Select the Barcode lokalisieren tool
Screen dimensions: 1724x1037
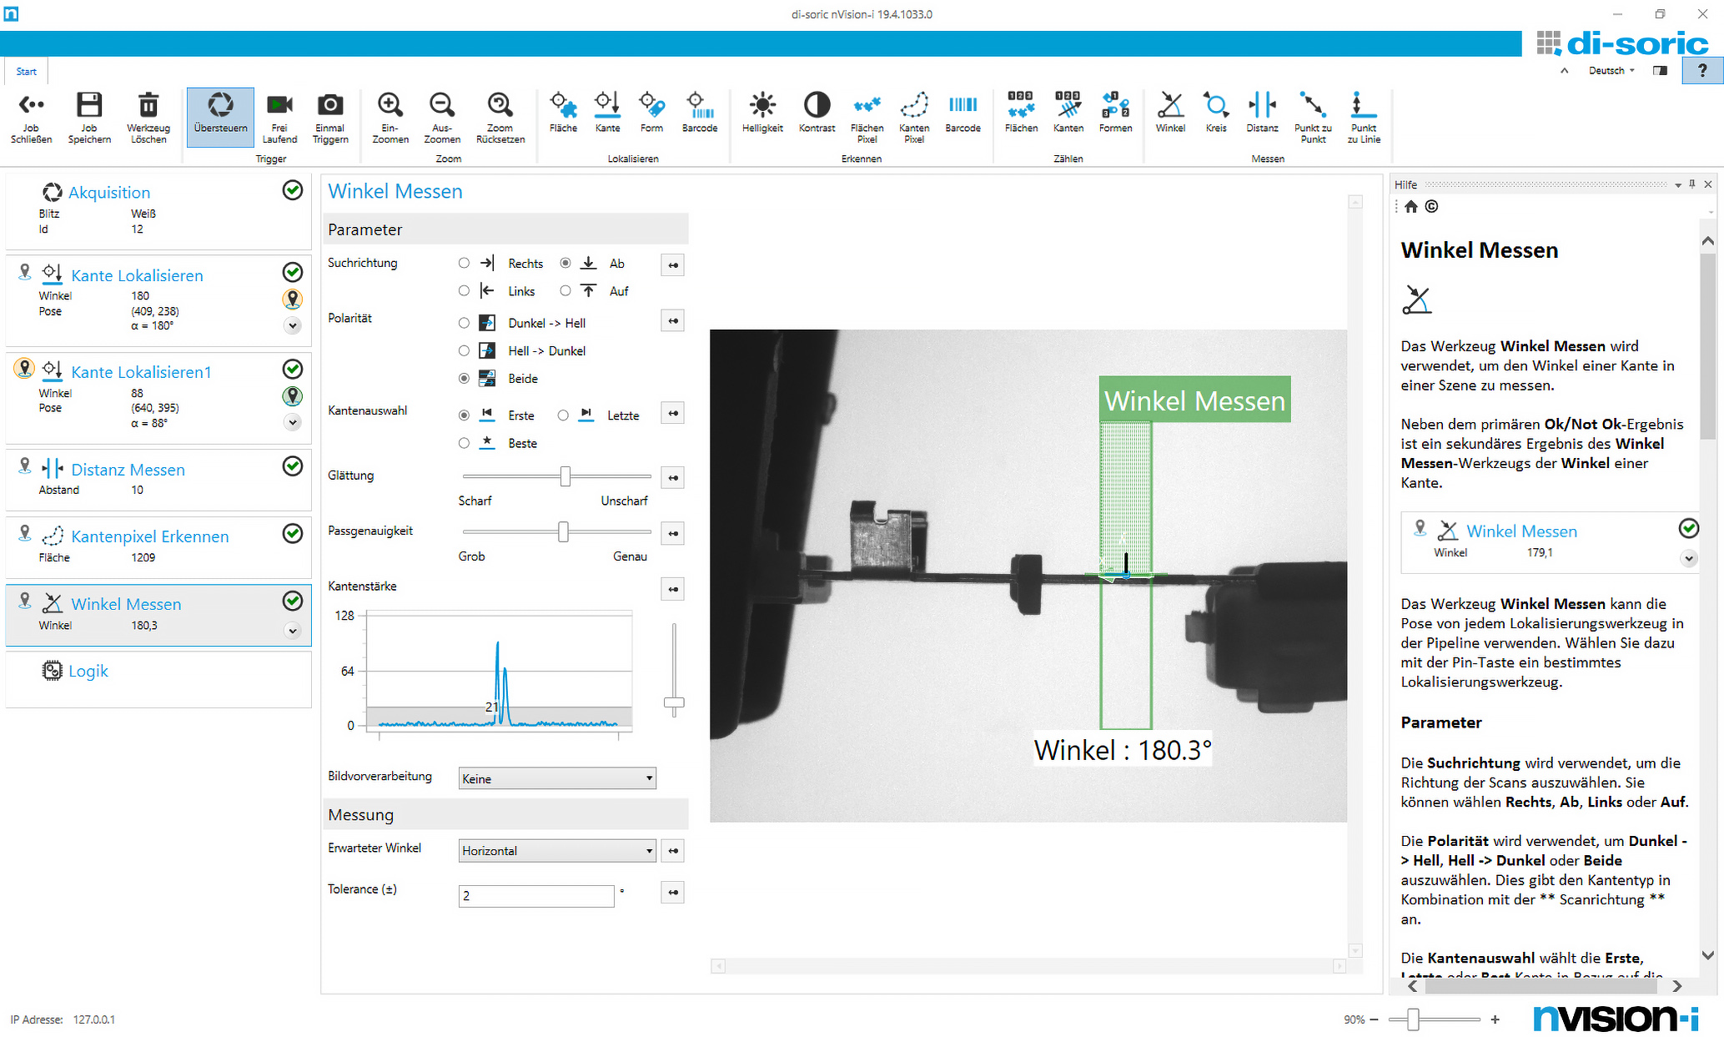[699, 106]
